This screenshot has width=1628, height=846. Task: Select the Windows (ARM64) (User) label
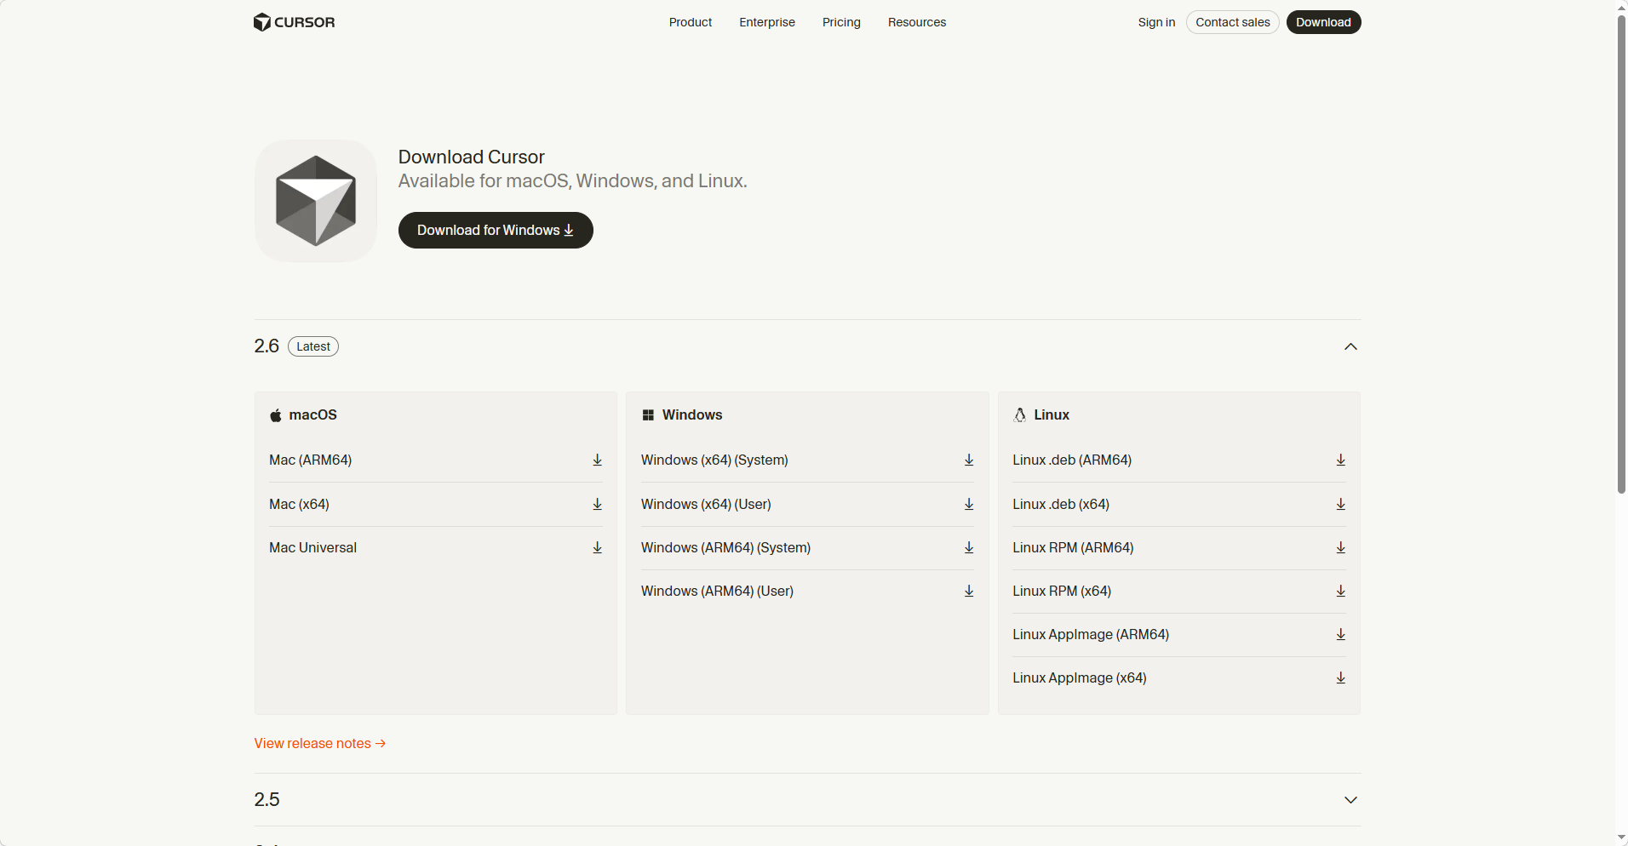(x=717, y=592)
